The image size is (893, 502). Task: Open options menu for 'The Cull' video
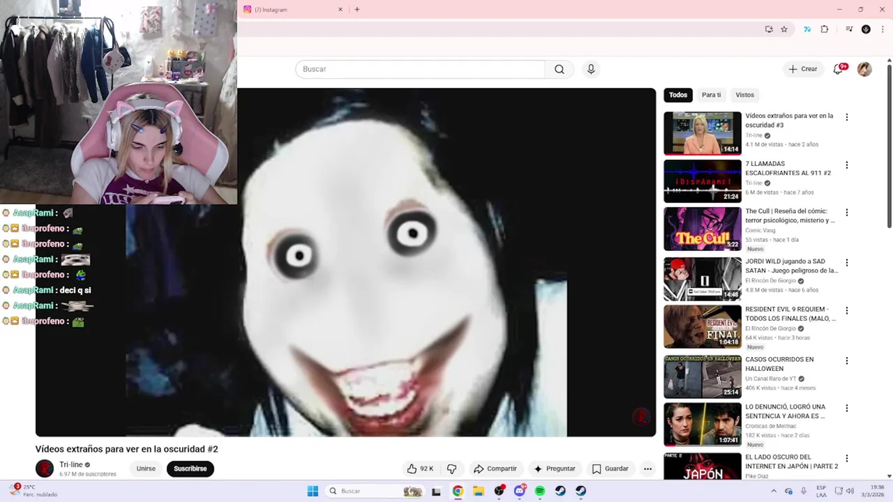coord(847,213)
